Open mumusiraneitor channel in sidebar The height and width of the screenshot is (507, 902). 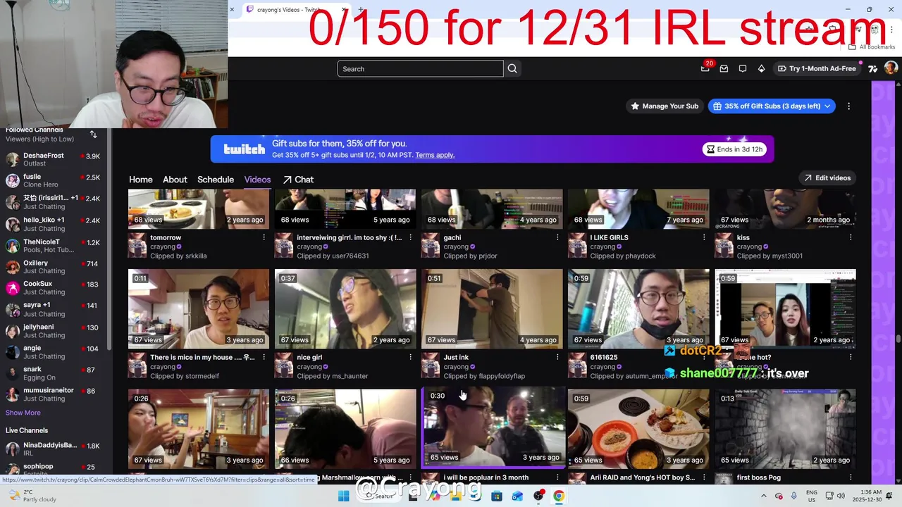(54, 394)
